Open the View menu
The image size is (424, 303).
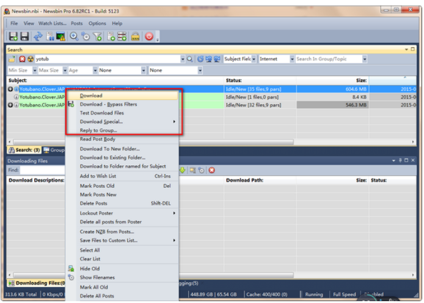tap(29, 24)
